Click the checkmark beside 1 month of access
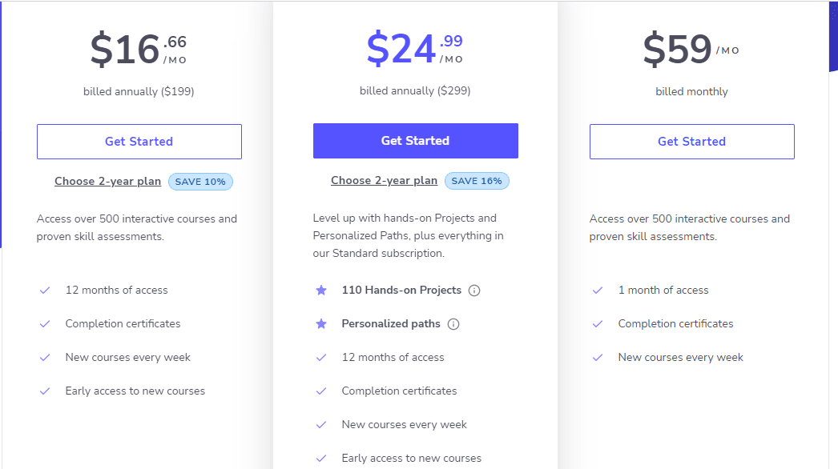 [x=597, y=290]
